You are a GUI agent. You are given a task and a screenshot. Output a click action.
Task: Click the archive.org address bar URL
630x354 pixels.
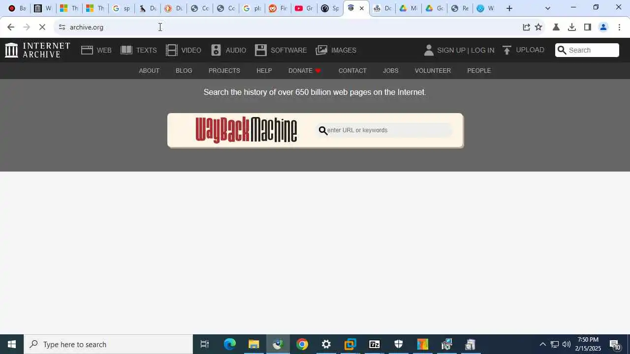point(87,27)
